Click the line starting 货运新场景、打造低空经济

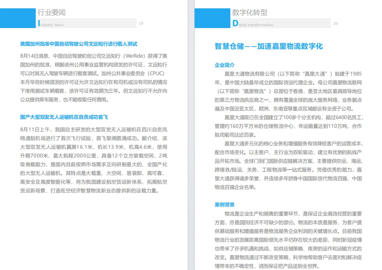click(x=90, y=191)
